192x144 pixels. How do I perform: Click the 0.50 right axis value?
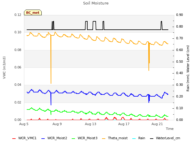coord(179,61)
